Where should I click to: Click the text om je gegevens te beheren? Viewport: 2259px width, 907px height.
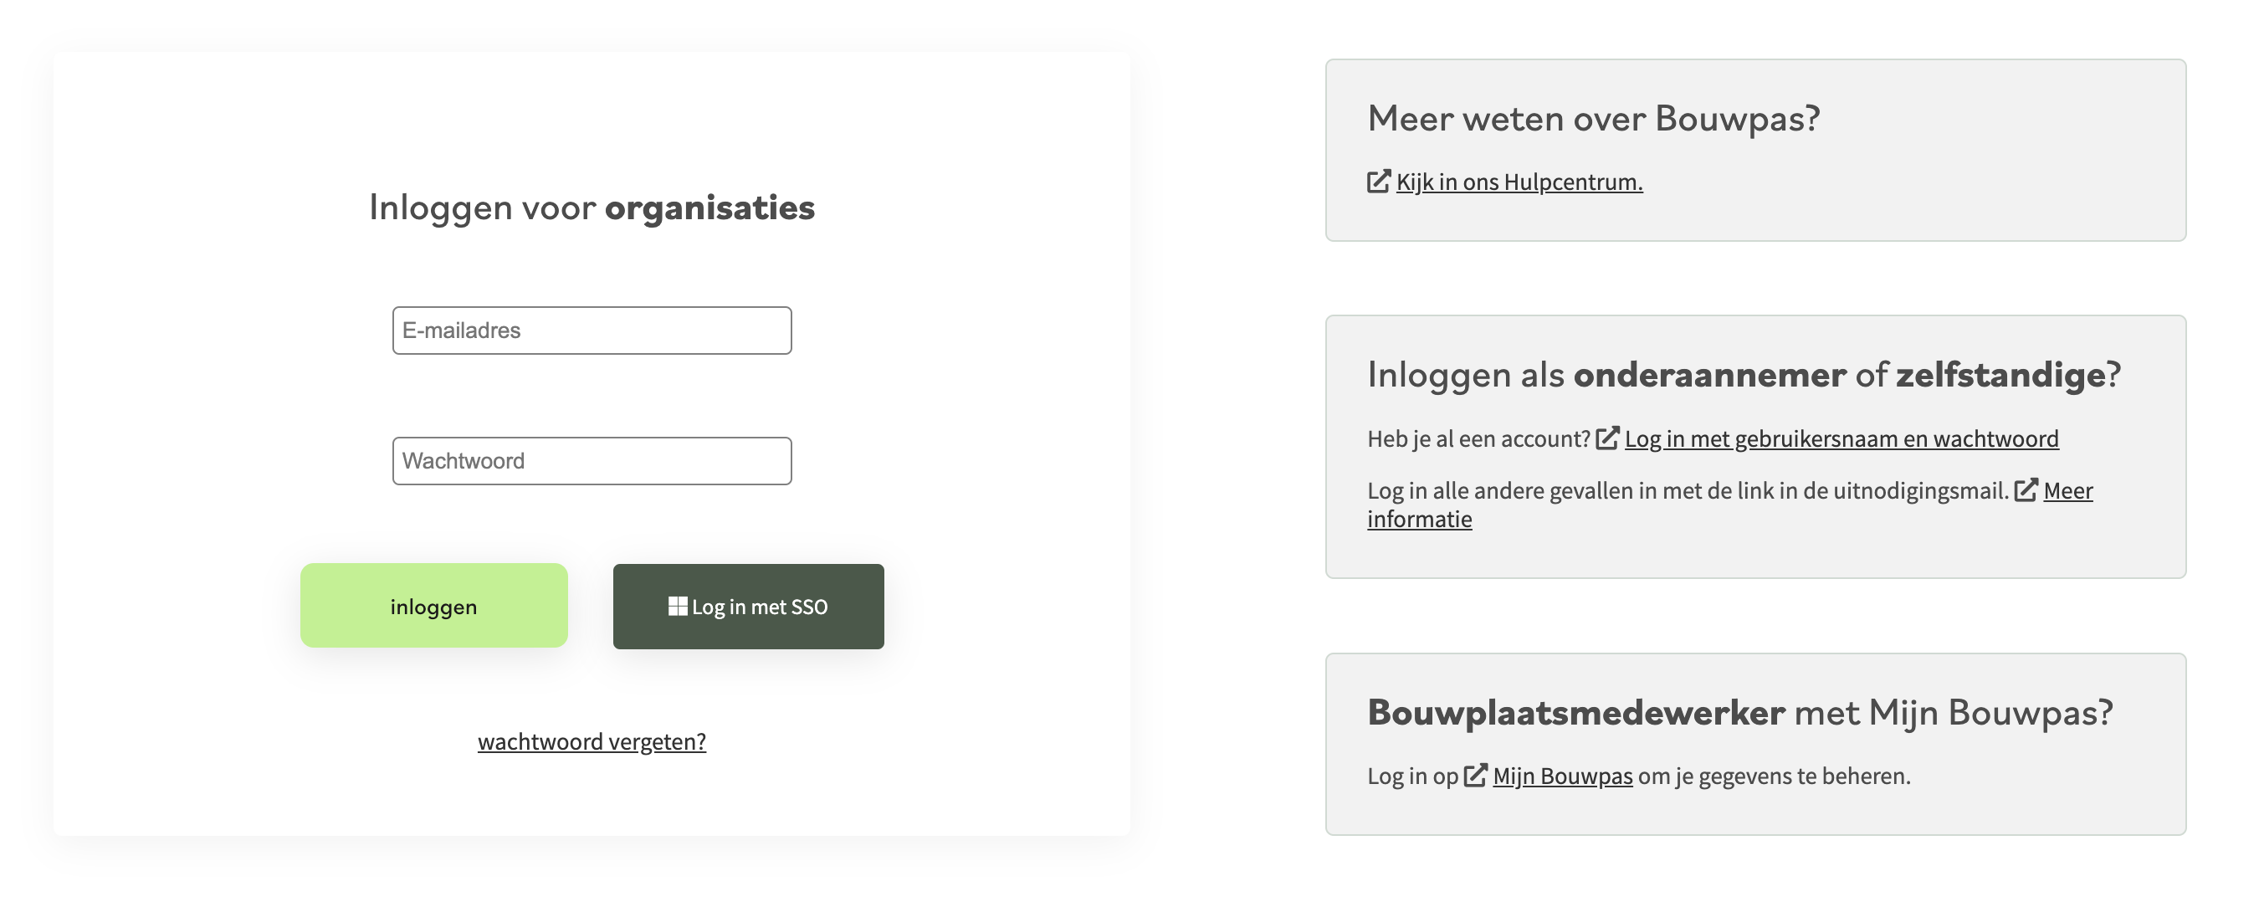click(1774, 776)
